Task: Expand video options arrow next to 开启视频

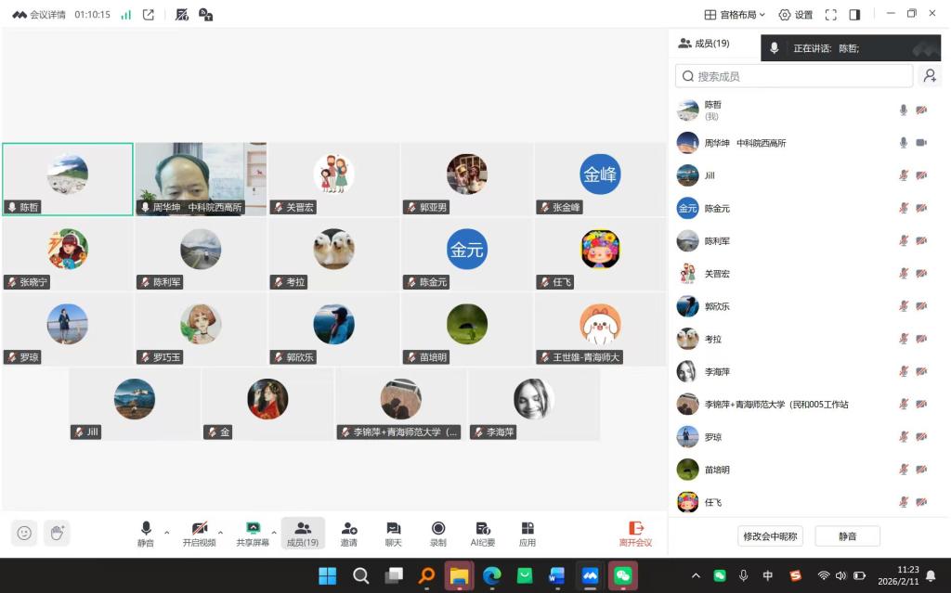Action: pos(220,533)
